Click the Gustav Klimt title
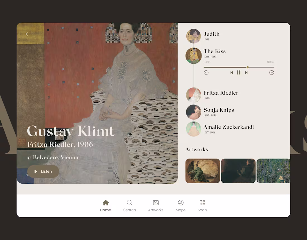Screen dimensions: 307x240 [x=71, y=131]
